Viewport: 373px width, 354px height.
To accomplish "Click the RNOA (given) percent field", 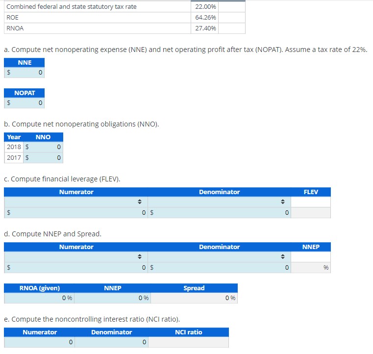I will click(x=39, y=298).
